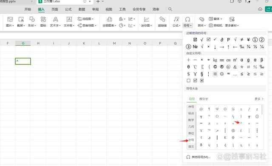Insert the circled ② symbol
The image size is (272, 166).
click(262, 40)
